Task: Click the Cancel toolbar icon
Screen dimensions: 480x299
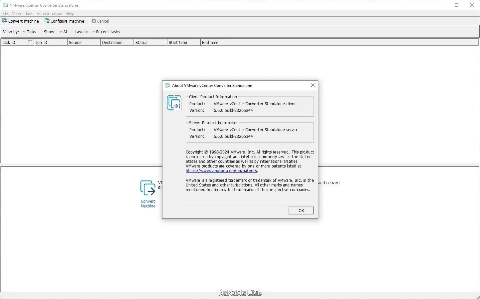Action: pyautogui.click(x=94, y=21)
